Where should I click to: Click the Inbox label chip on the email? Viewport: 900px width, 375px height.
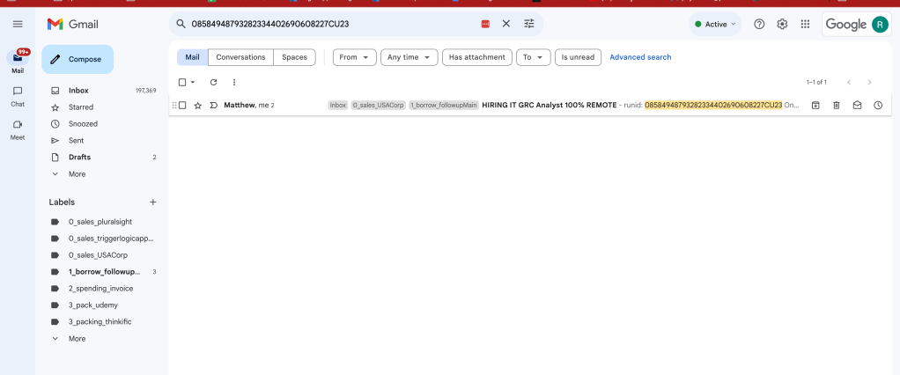tap(338, 105)
